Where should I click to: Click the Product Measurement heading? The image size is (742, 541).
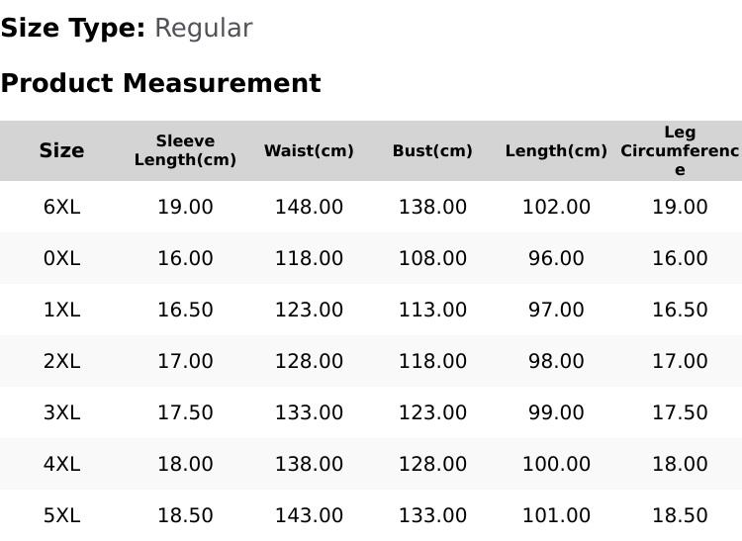click(x=160, y=83)
